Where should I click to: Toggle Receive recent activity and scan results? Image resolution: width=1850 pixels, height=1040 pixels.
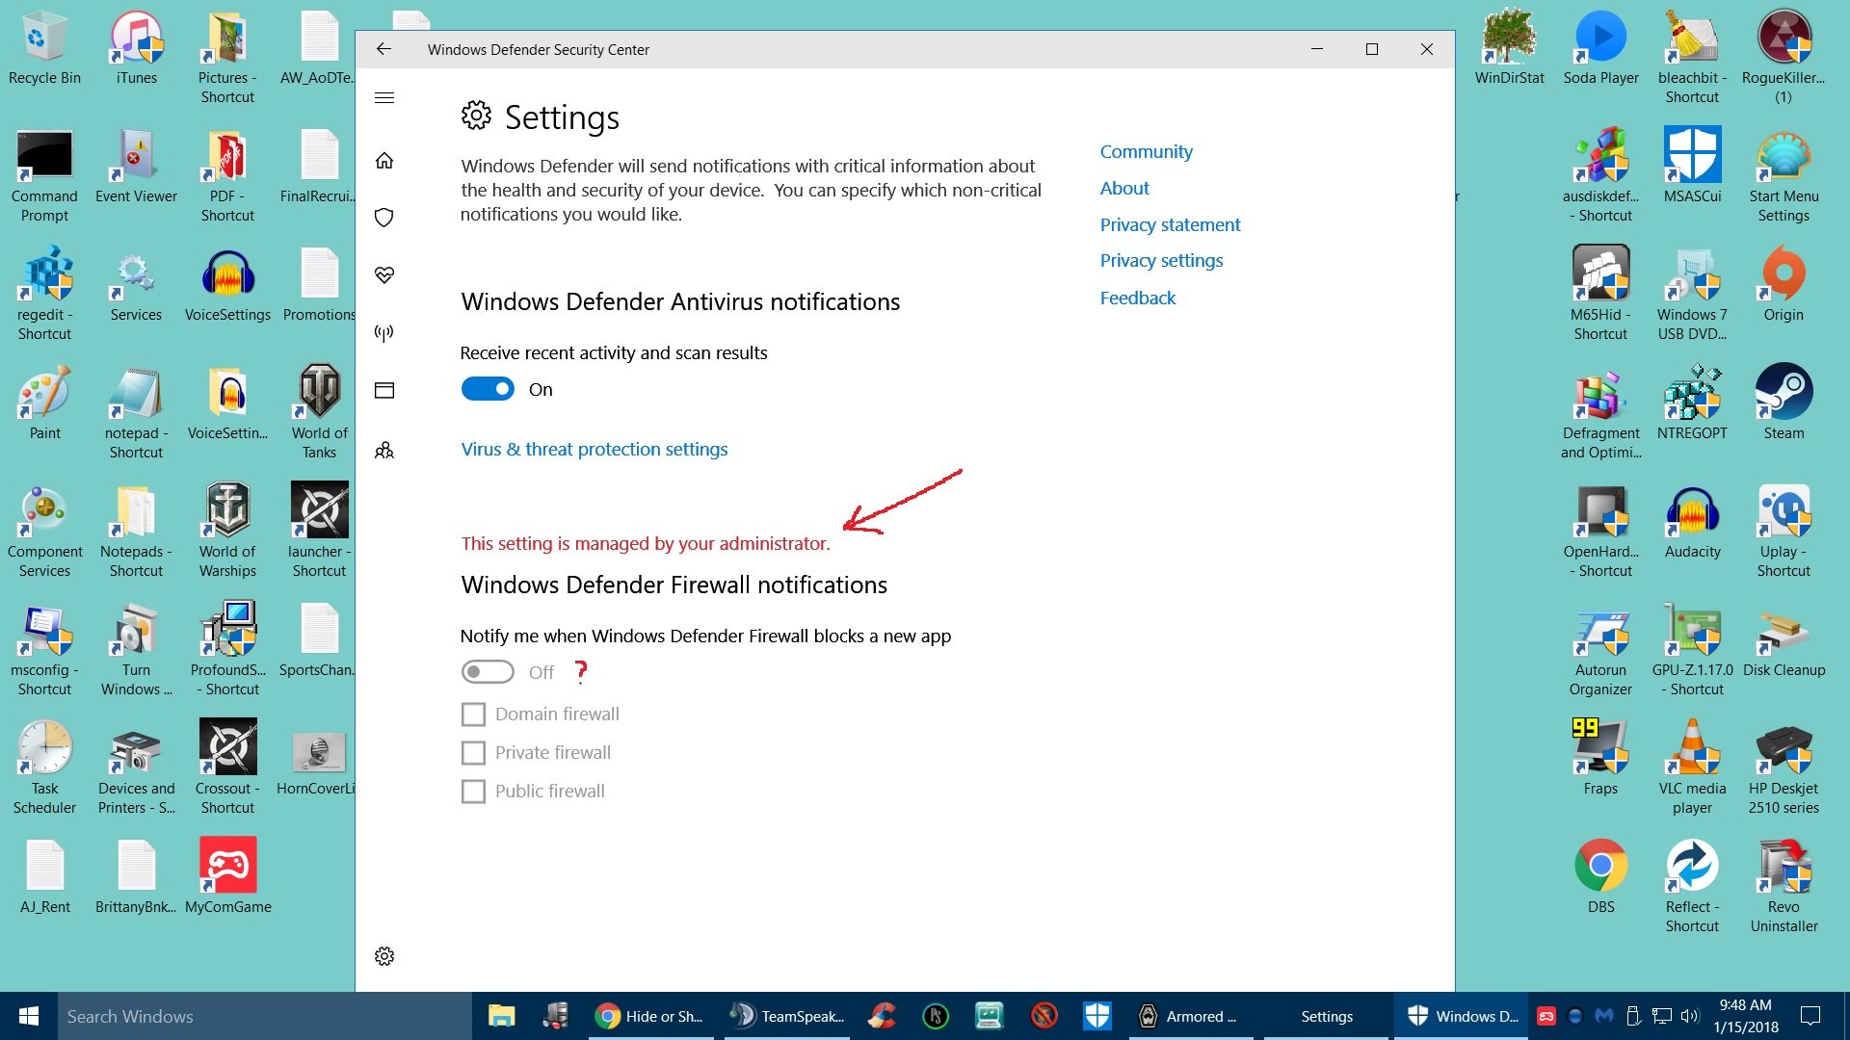(x=488, y=389)
